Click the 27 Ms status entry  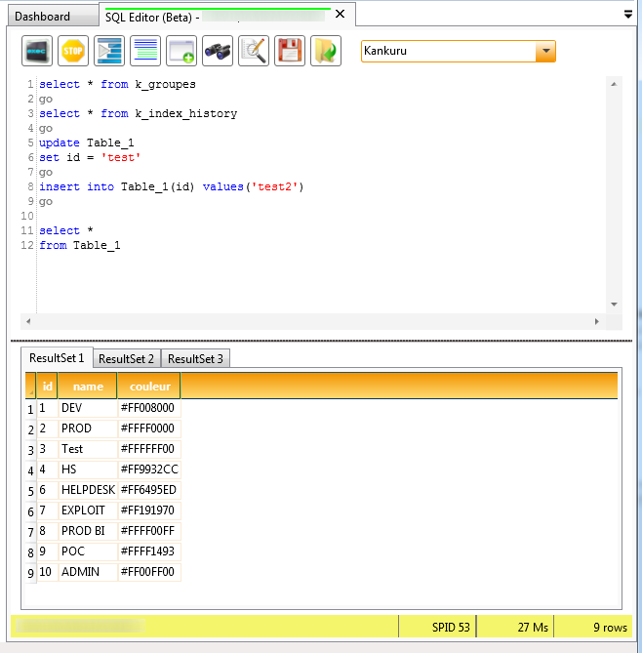pos(533,628)
